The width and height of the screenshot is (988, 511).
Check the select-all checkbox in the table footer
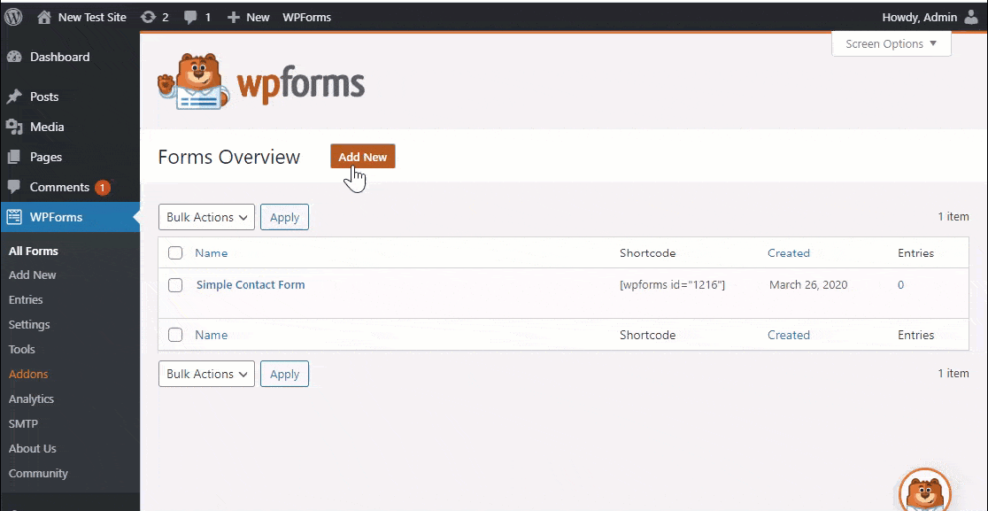point(174,335)
